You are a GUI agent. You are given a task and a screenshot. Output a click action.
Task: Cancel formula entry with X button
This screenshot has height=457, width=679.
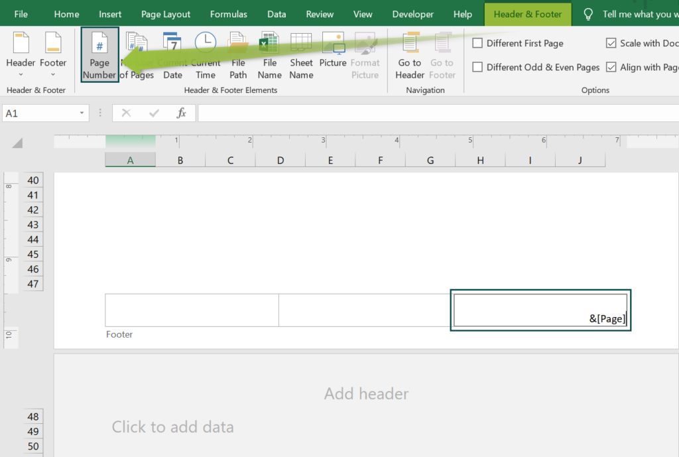click(126, 113)
